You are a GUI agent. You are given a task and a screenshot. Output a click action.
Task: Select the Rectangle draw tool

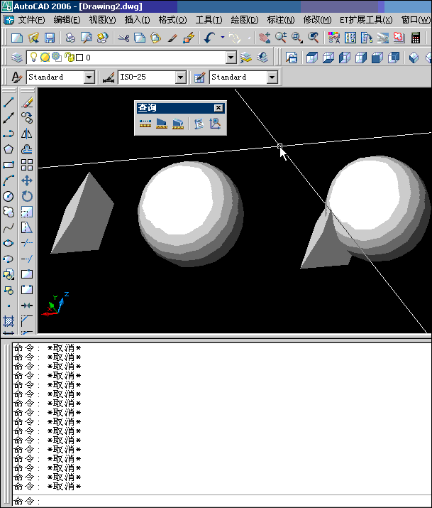point(9,165)
